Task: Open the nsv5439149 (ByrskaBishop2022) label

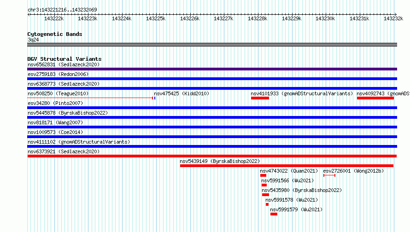Action: click(x=220, y=161)
